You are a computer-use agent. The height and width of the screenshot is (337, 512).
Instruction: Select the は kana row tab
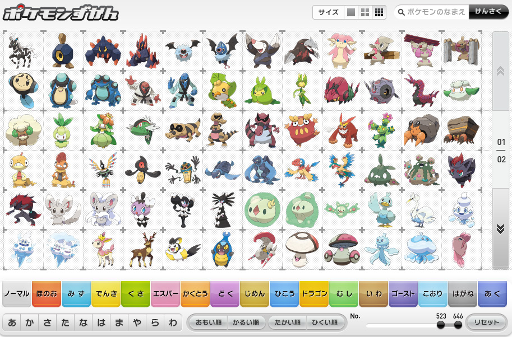tap(102, 322)
